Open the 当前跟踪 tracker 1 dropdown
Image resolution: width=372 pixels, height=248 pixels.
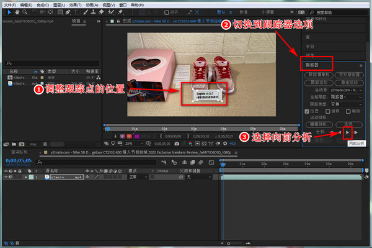[346, 97]
